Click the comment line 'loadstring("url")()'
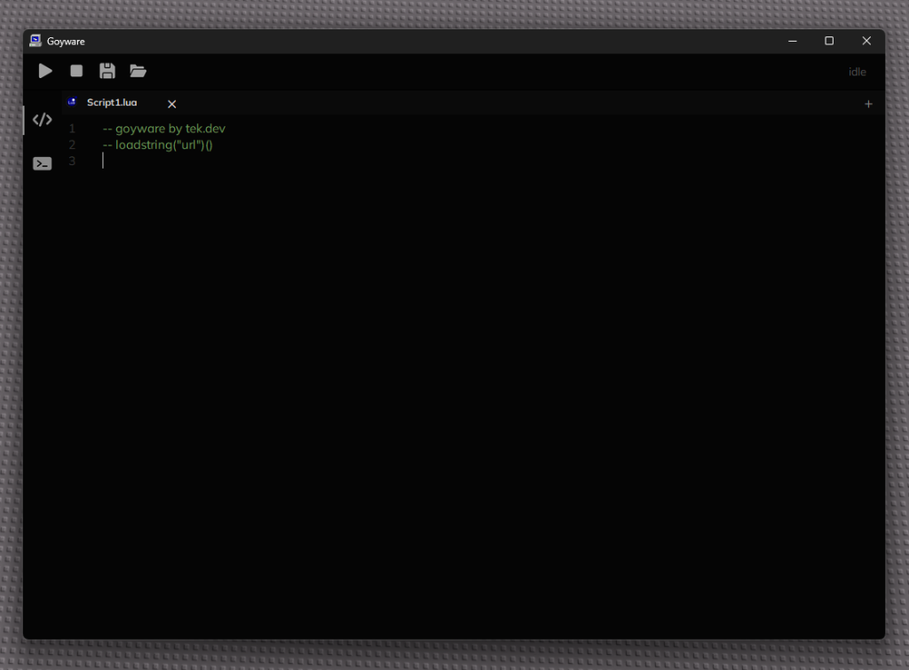The height and width of the screenshot is (670, 909). (x=158, y=145)
